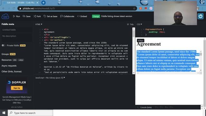Open Async requests section
This screenshot has height=116, width=206.
coord(9,66)
